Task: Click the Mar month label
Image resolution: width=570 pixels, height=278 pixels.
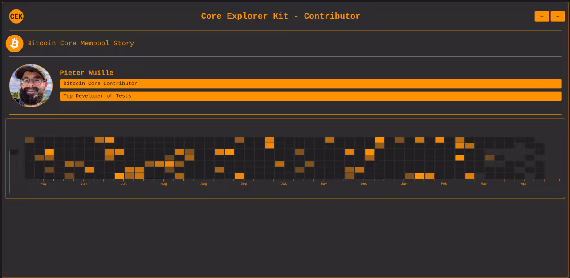Action: pyautogui.click(x=484, y=184)
